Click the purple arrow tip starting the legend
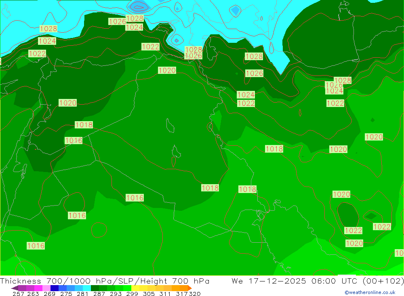This screenshot has width=404, height=296. [x=15, y=288]
